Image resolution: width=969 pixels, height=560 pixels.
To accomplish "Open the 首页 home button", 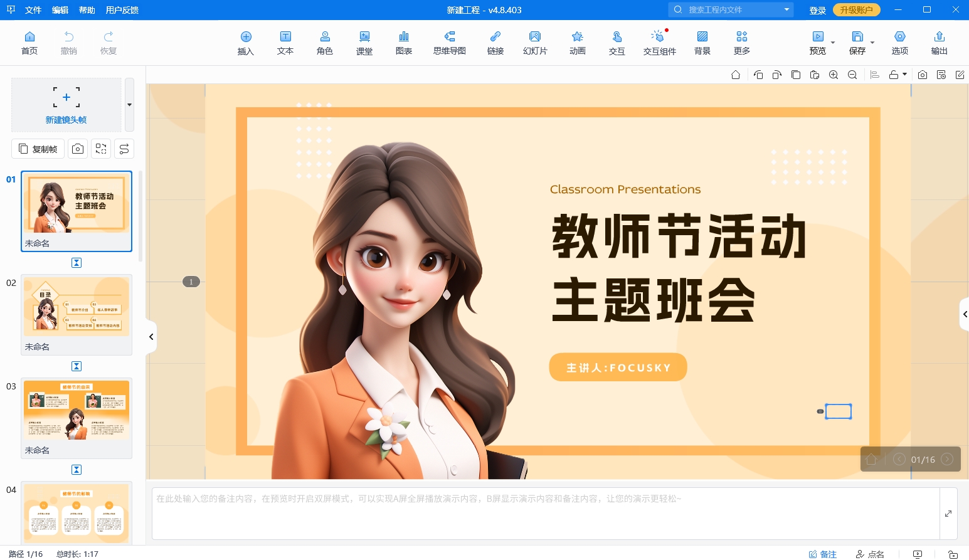I will 29,43.
